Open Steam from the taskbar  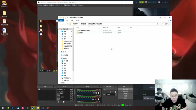coord(33,108)
